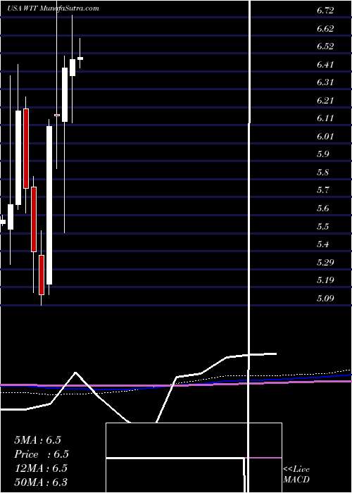Click the 6.01 price axis label

325,137
